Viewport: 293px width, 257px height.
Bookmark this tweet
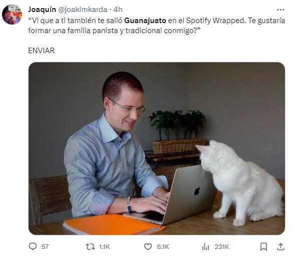click(263, 246)
